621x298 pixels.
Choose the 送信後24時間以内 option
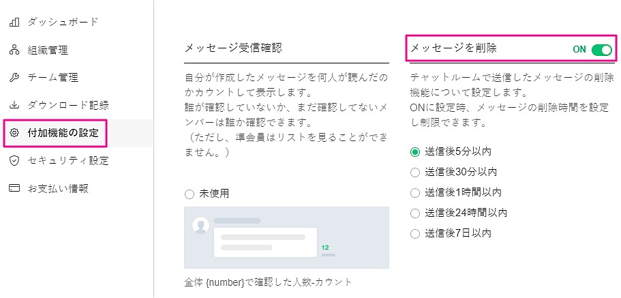click(415, 213)
